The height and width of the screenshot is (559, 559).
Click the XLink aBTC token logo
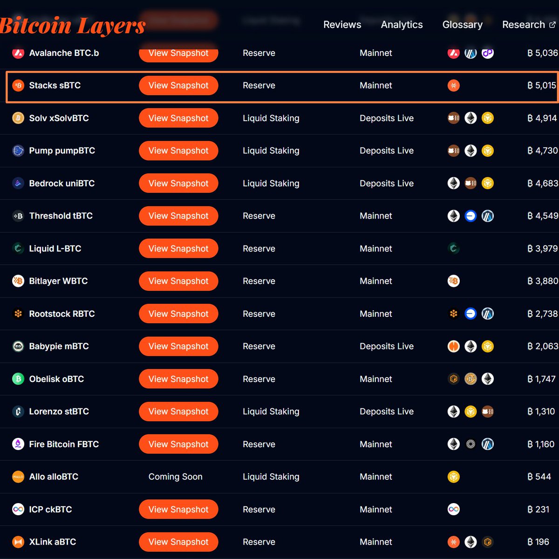(18, 542)
